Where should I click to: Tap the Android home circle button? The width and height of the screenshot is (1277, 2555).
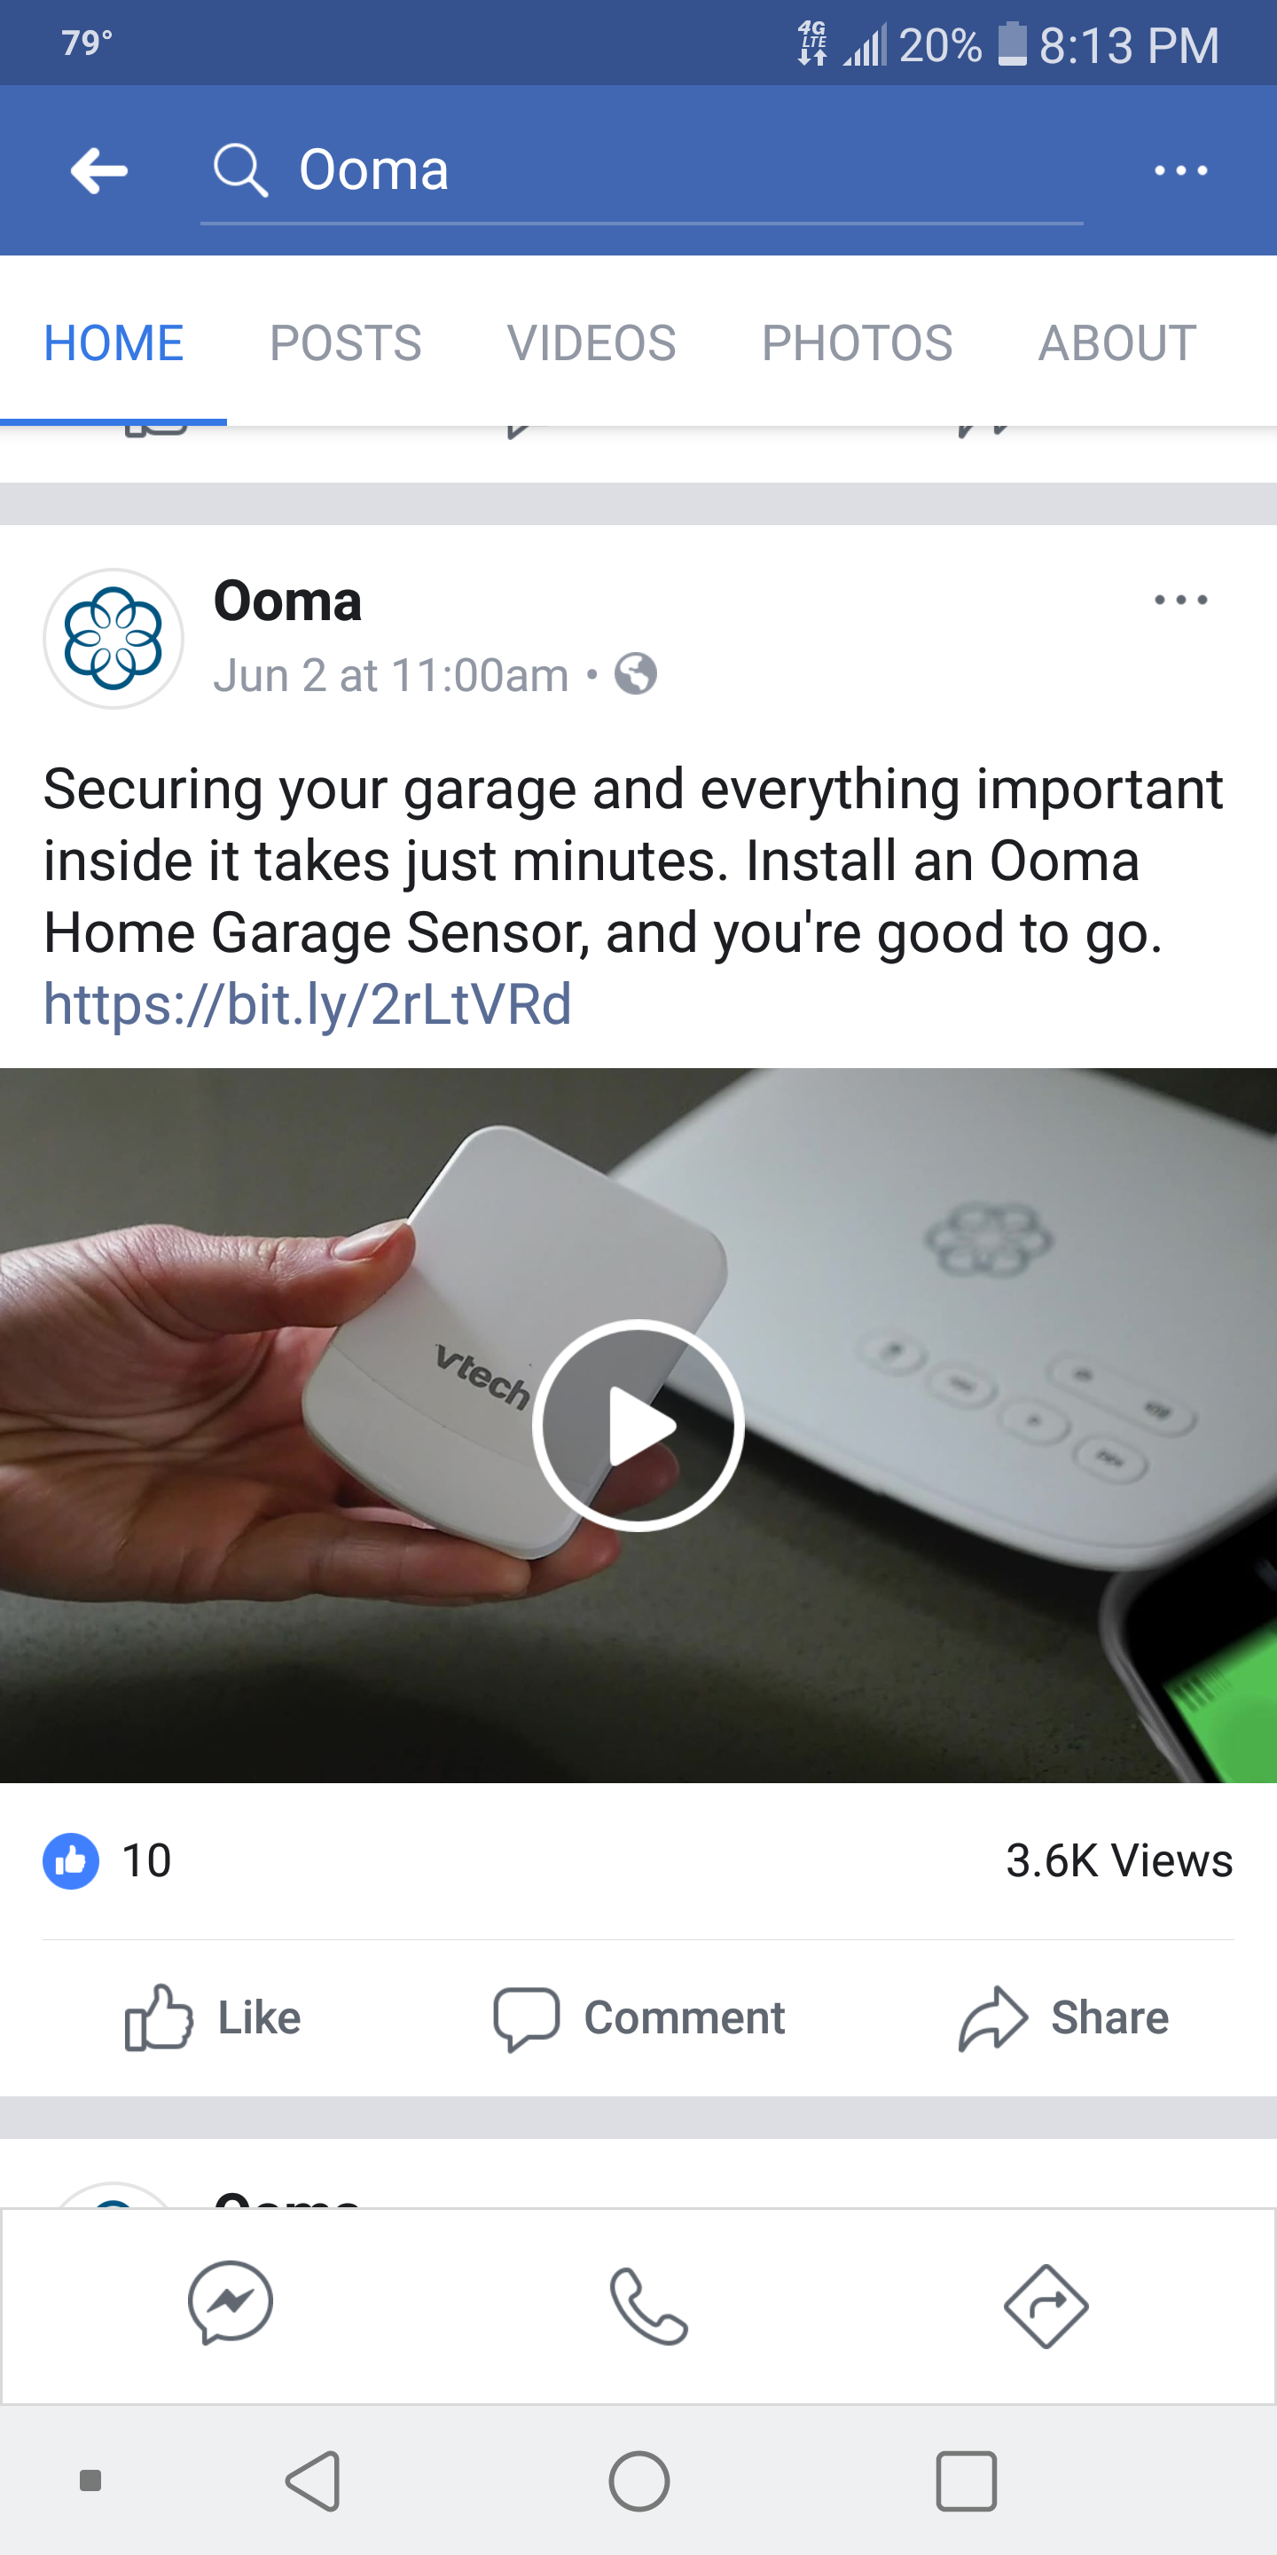point(638,2480)
